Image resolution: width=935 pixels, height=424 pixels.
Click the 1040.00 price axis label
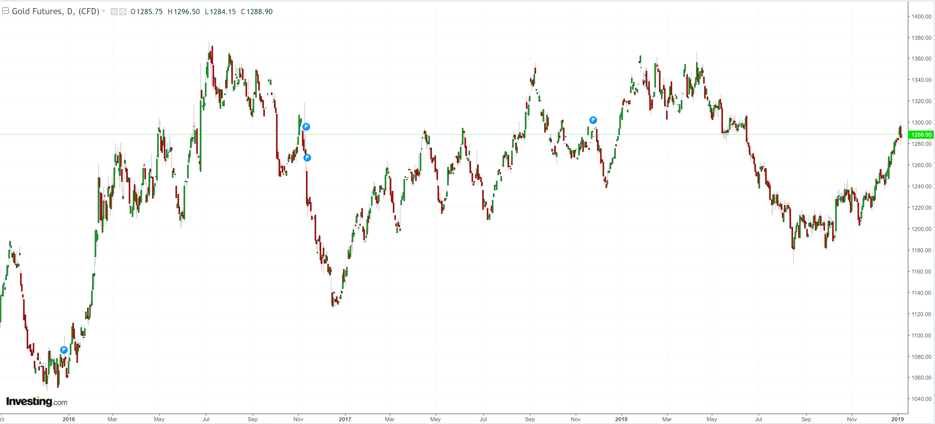click(x=921, y=399)
